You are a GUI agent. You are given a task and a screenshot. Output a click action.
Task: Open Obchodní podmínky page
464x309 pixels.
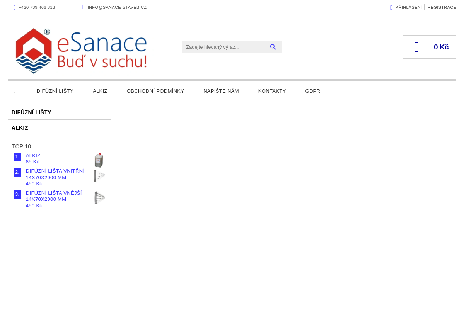pyautogui.click(x=155, y=91)
